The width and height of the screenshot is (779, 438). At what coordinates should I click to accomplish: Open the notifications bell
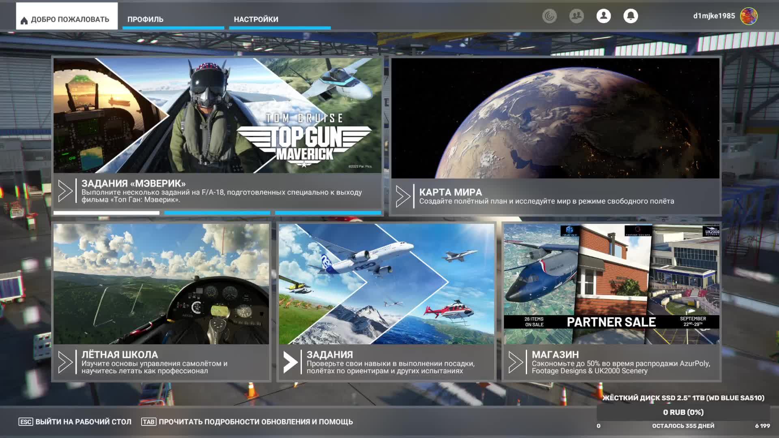pyautogui.click(x=631, y=16)
